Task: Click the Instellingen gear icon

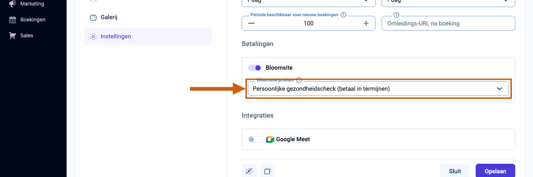Action: [x=93, y=37]
